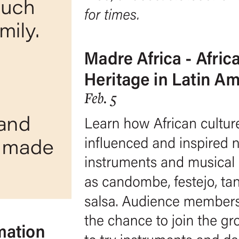Click the 'salsa. Audience members' text line
Viewport: 239px width, 239px height.
pyautogui.click(x=162, y=202)
